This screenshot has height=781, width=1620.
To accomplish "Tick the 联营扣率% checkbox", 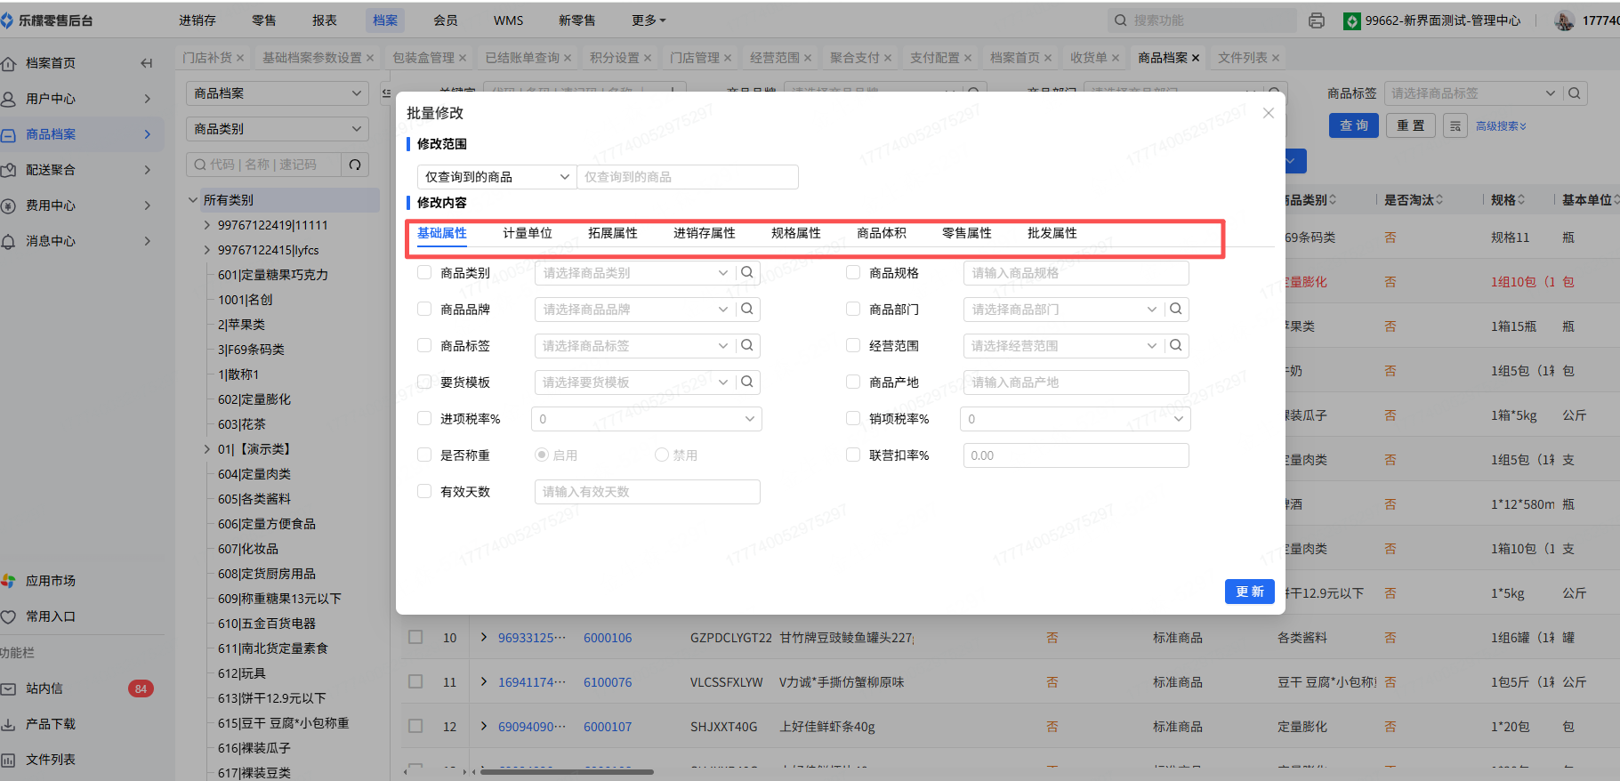I will point(853,455).
